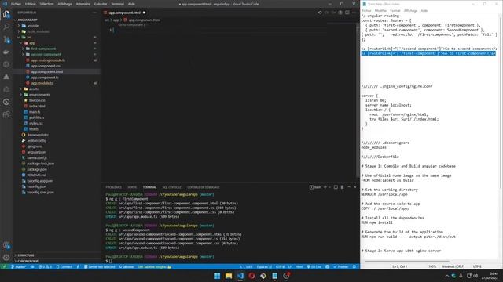503x282 pixels.
Task: Click Prettier in the status bar
Action: [341, 266]
